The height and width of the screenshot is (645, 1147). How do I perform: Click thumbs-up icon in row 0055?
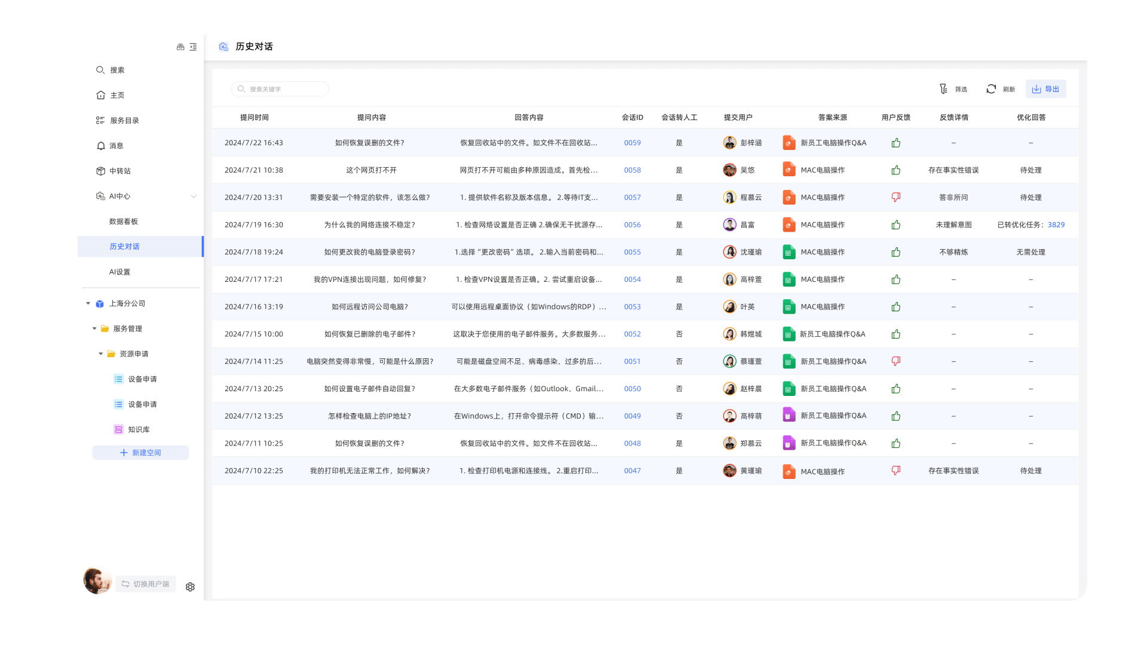[x=895, y=252]
